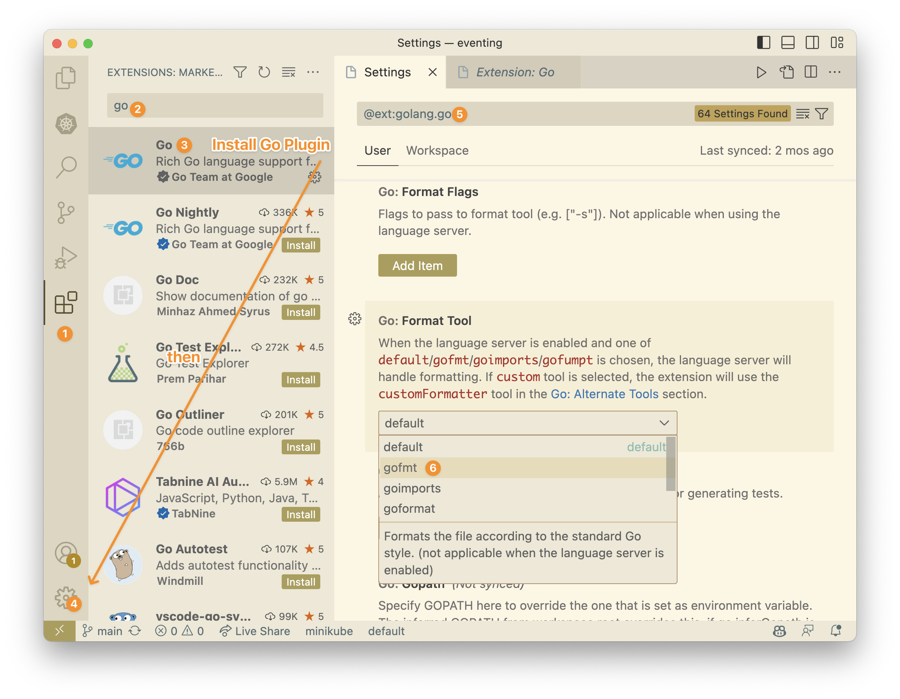Open the Search view

[65, 166]
